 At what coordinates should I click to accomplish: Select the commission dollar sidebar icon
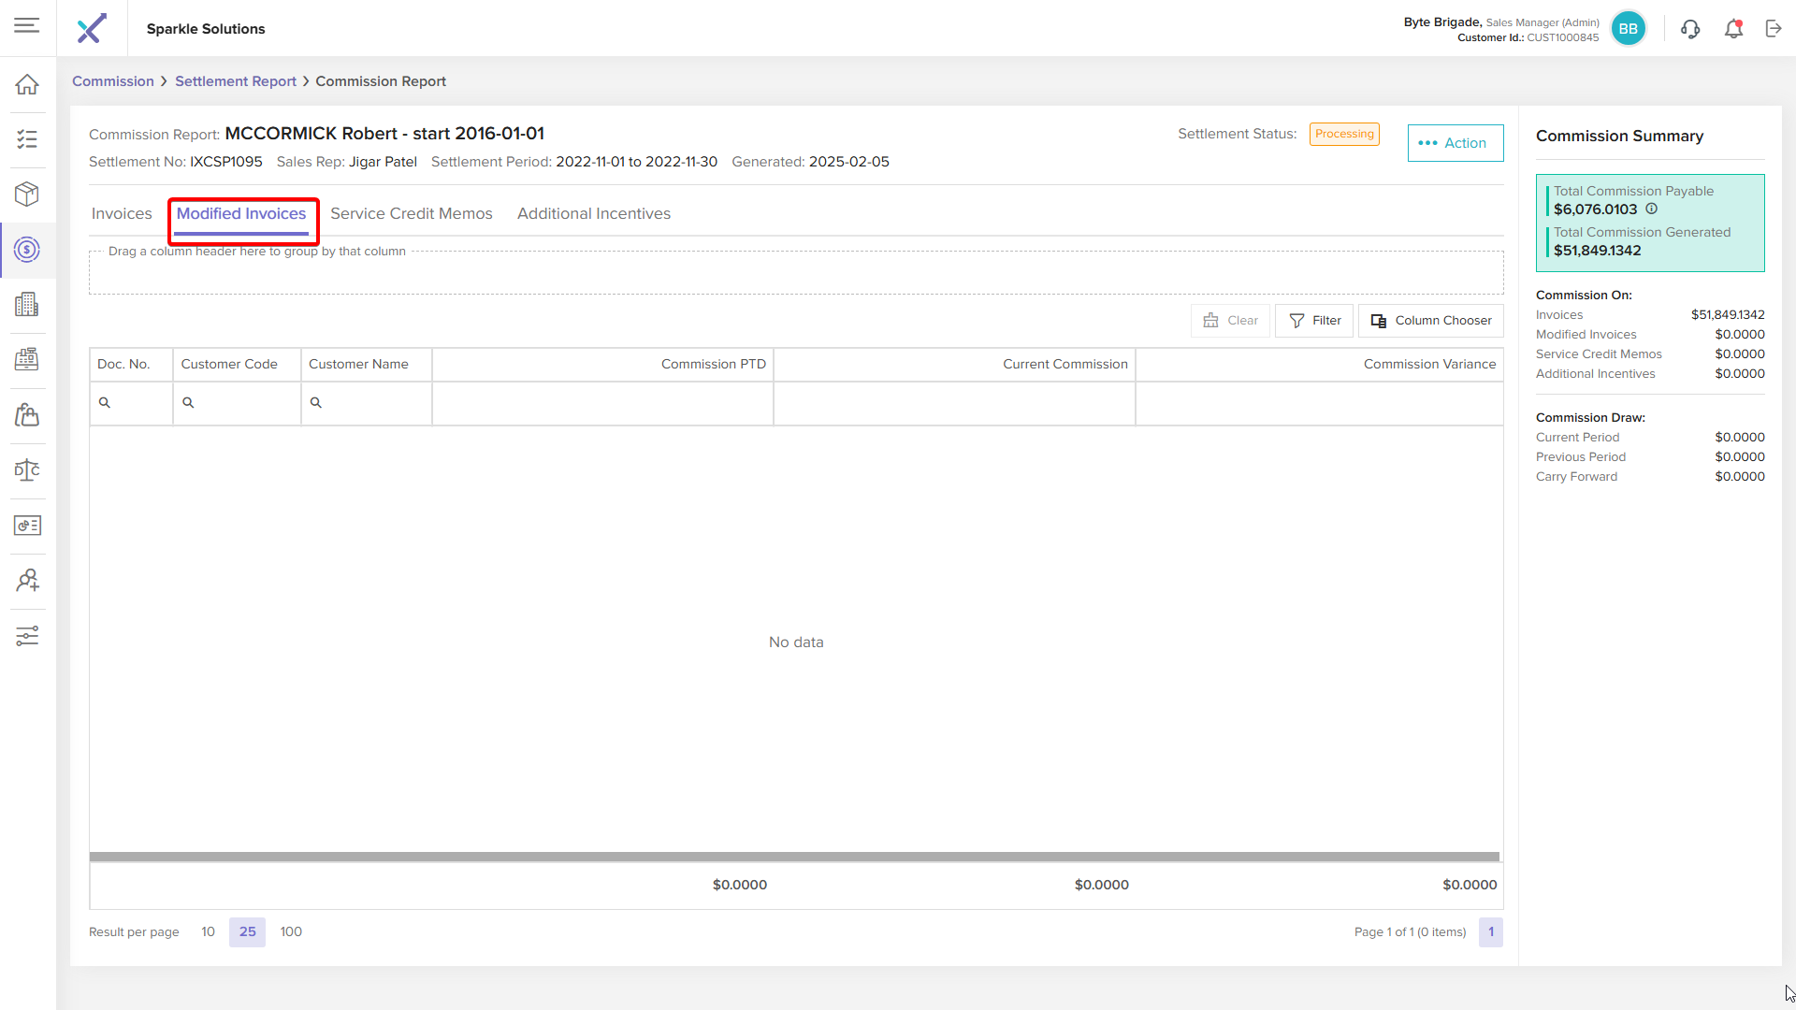pyautogui.click(x=27, y=250)
